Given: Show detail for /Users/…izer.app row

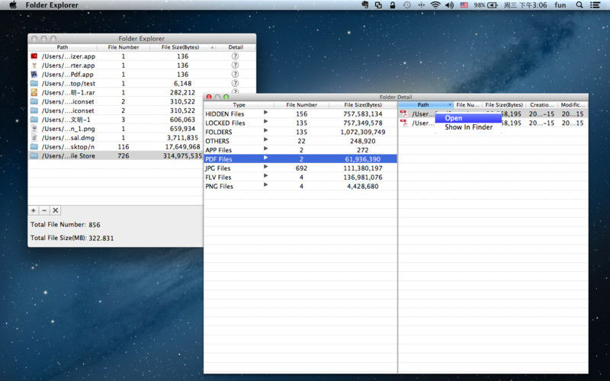Looking at the screenshot, I should [235, 56].
